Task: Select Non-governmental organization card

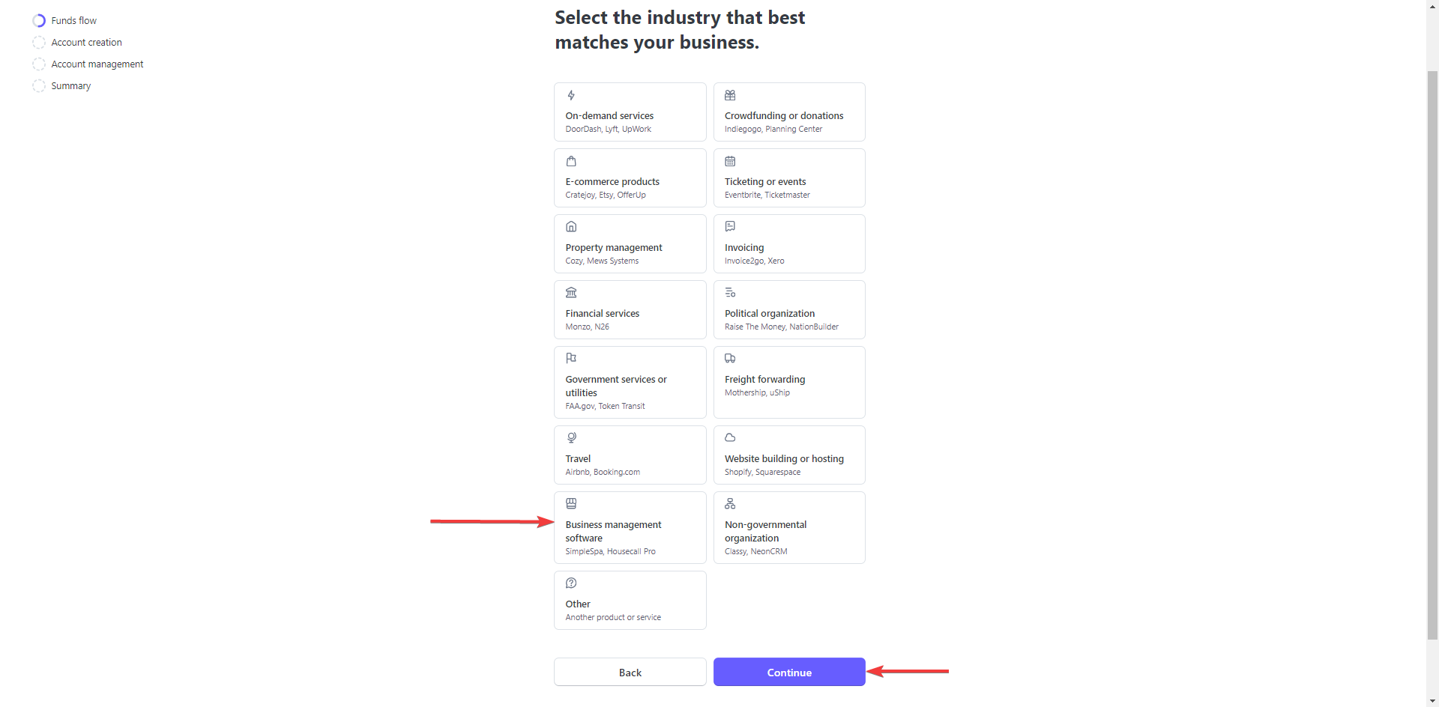Action: click(789, 528)
